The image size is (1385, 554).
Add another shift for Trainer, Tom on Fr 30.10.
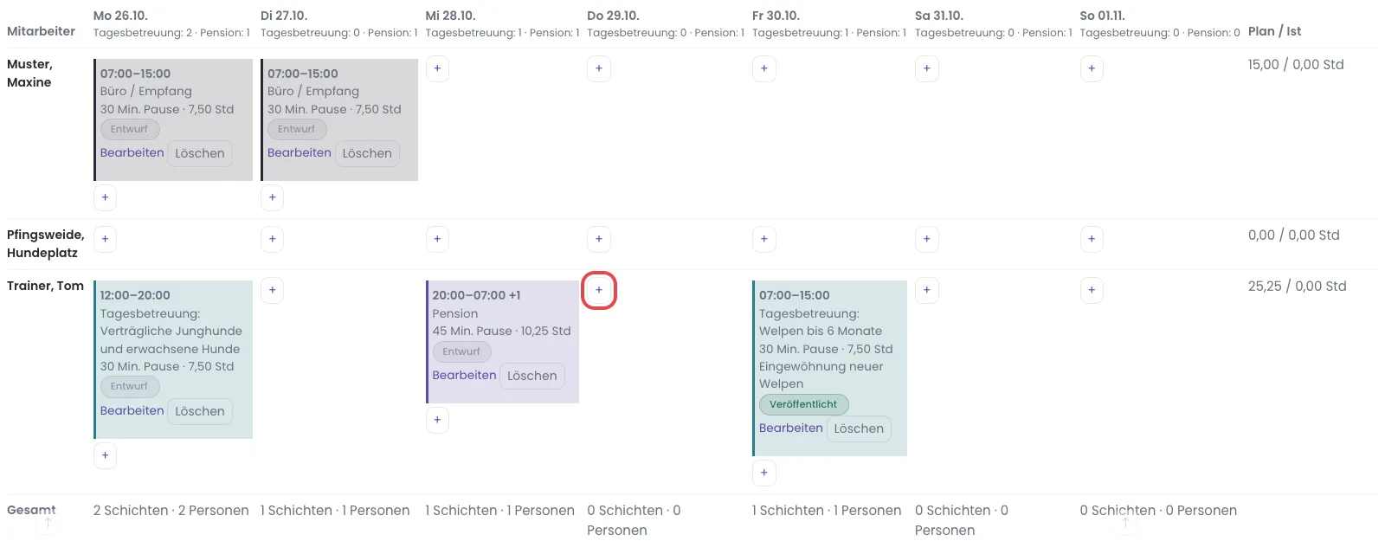tap(763, 473)
